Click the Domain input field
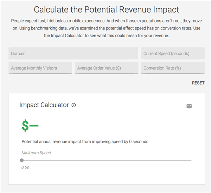211x193 pixels. tap(73, 54)
